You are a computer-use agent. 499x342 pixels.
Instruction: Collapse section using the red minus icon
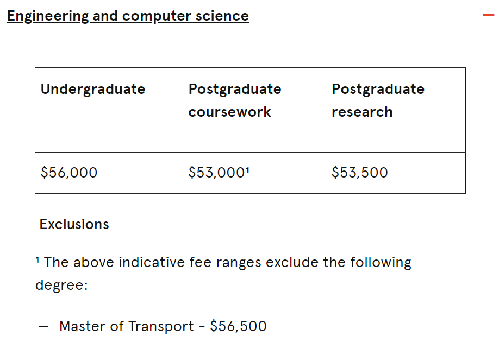488,15
